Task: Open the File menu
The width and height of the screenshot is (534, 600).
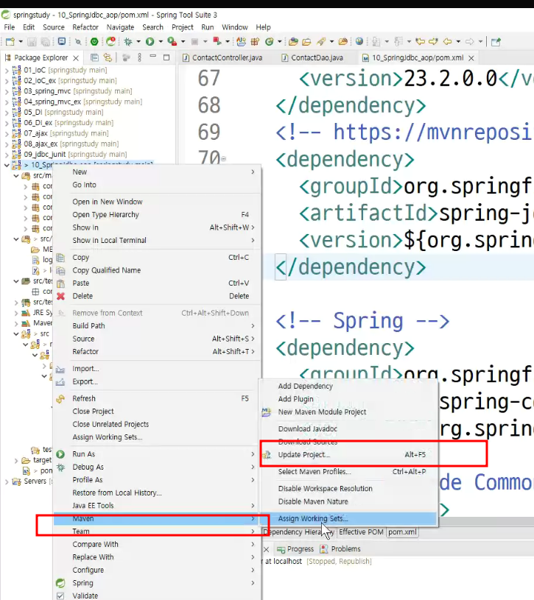Action: (9, 27)
